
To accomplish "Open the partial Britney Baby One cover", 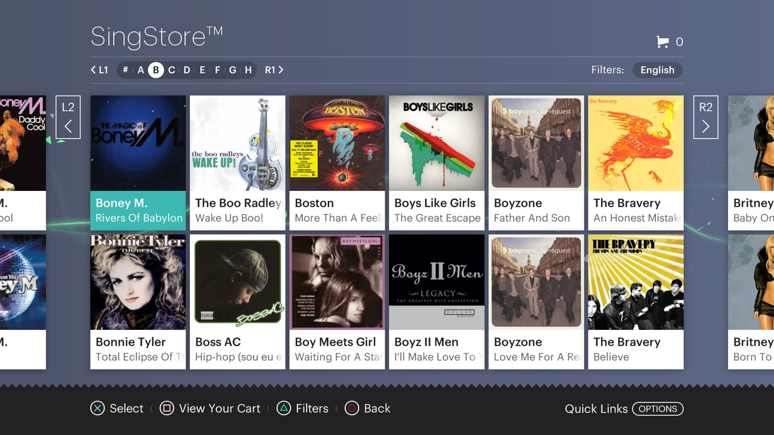I will point(751,143).
